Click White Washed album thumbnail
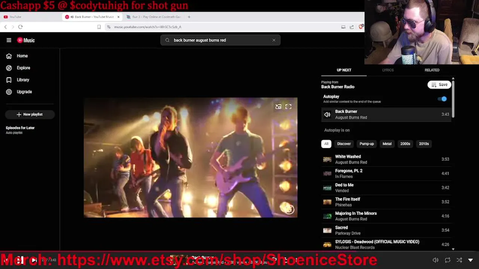Image resolution: width=479 pixels, height=269 pixels. pyautogui.click(x=327, y=160)
